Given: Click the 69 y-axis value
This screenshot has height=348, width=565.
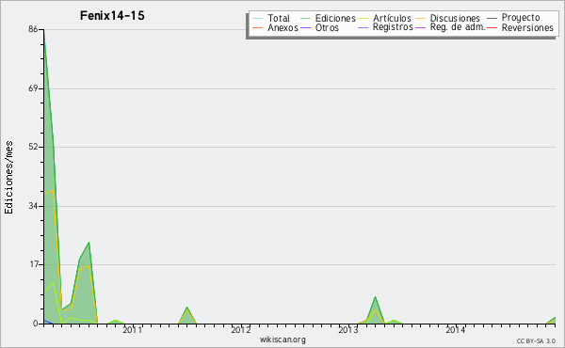Looking at the screenshot, I should pos(33,88).
